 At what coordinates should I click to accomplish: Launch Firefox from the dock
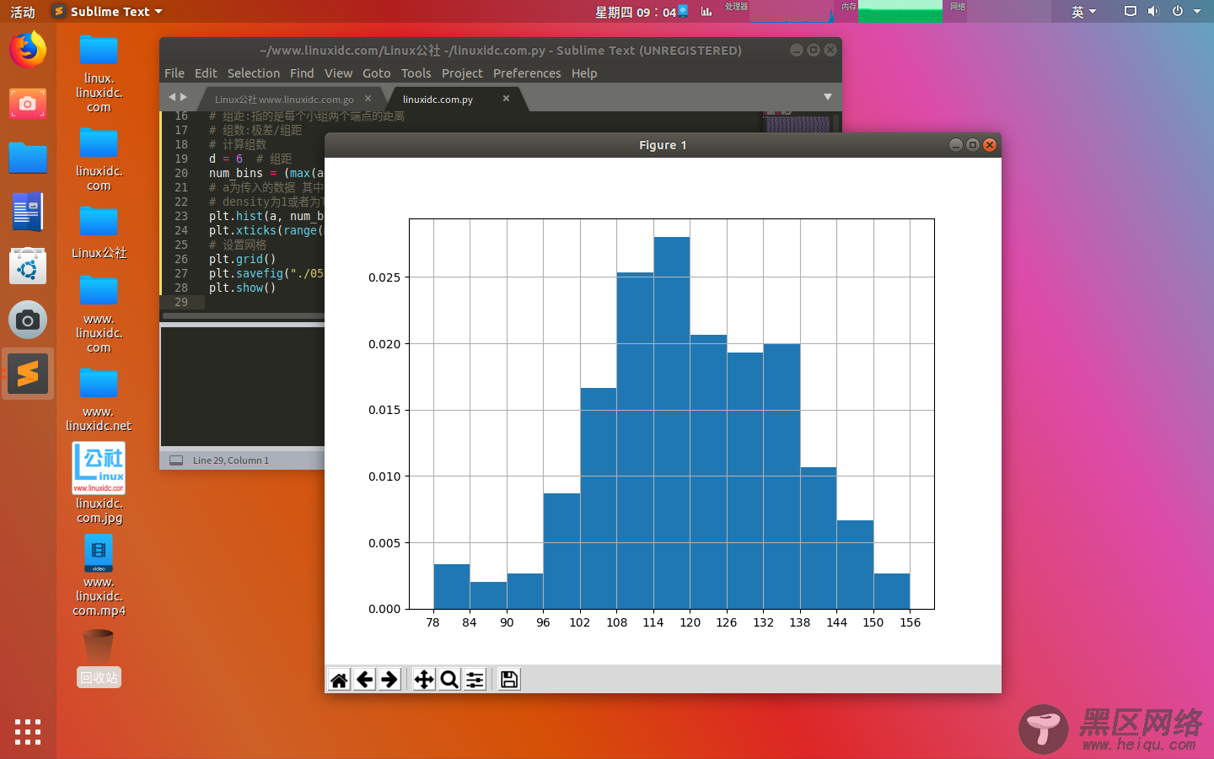tap(28, 50)
